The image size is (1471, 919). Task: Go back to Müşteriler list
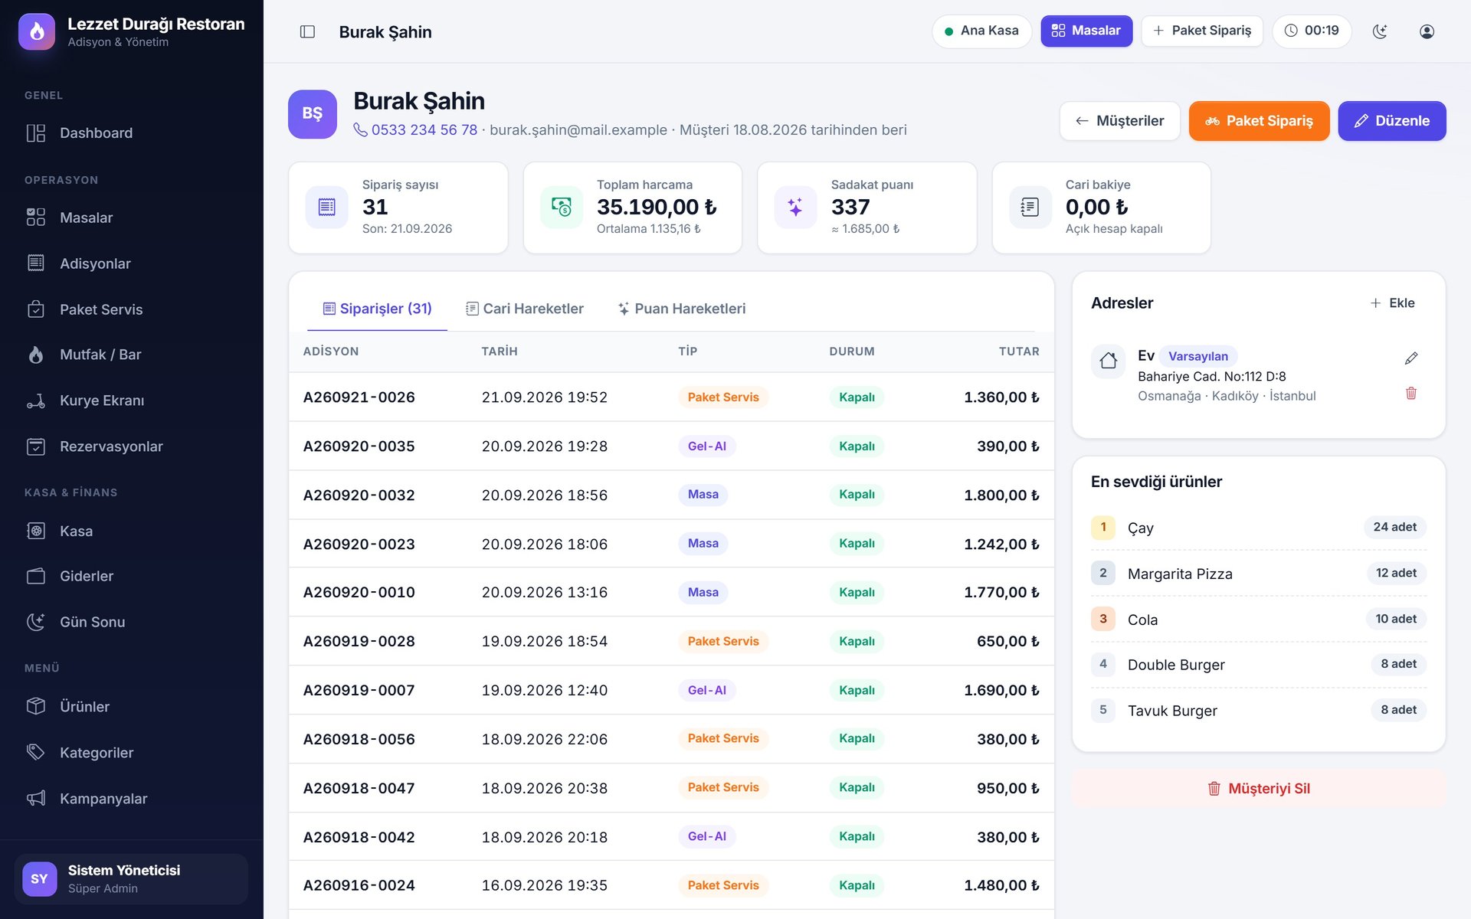pos(1119,121)
